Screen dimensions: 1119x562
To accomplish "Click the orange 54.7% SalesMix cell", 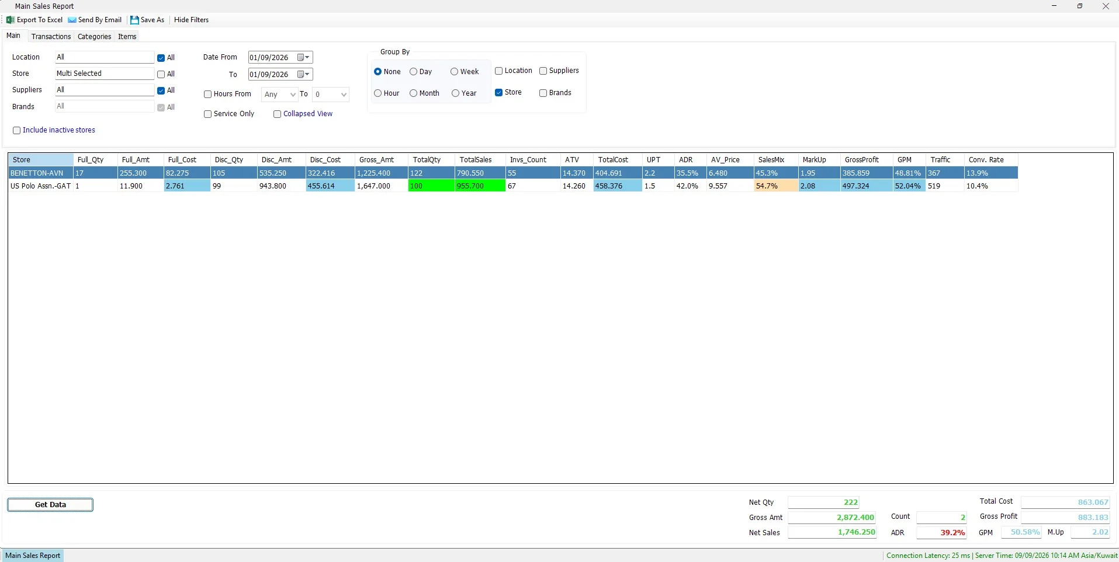I will 776,186.
